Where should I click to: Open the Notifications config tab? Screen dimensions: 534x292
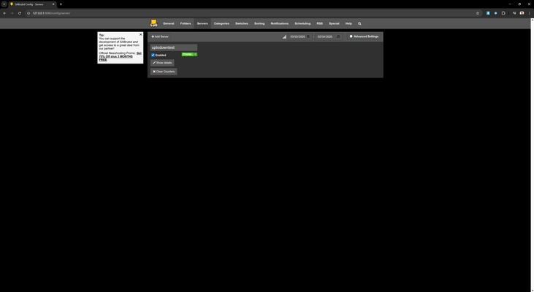[x=280, y=23]
